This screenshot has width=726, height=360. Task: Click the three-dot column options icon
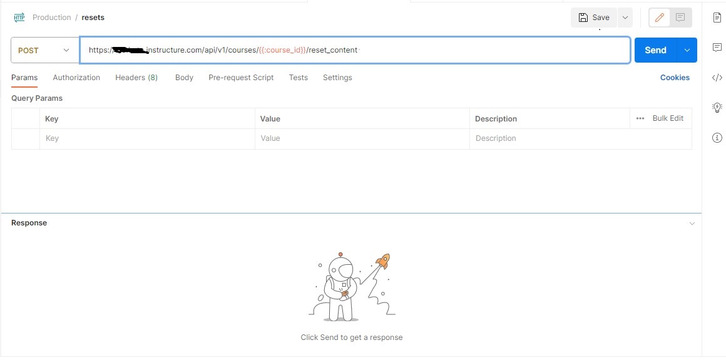640,118
